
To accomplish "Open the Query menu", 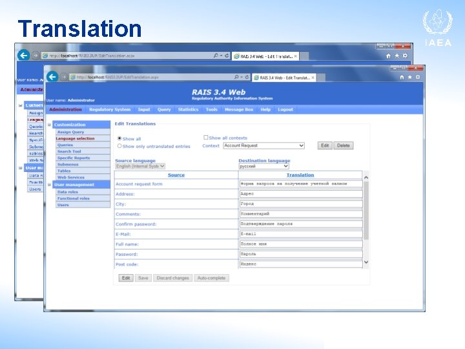I will tap(164, 109).
